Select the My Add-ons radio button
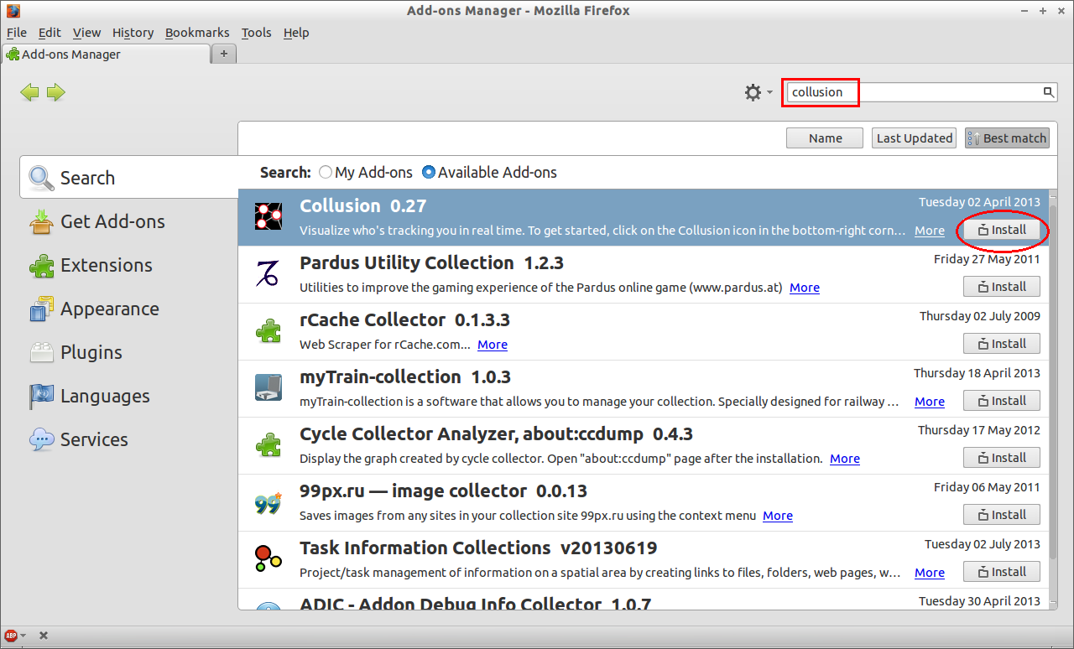Viewport: 1074px width, 649px height. pyautogui.click(x=326, y=172)
